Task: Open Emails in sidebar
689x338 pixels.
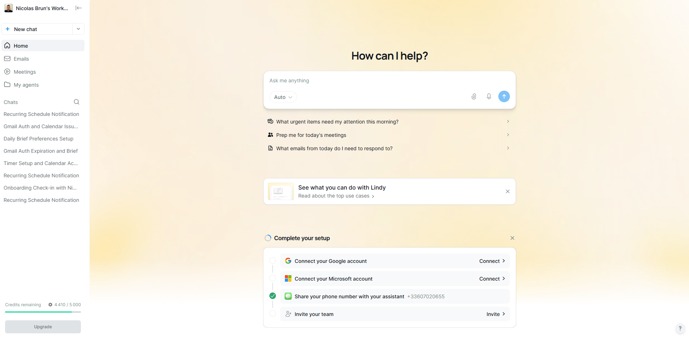Action: (43, 58)
